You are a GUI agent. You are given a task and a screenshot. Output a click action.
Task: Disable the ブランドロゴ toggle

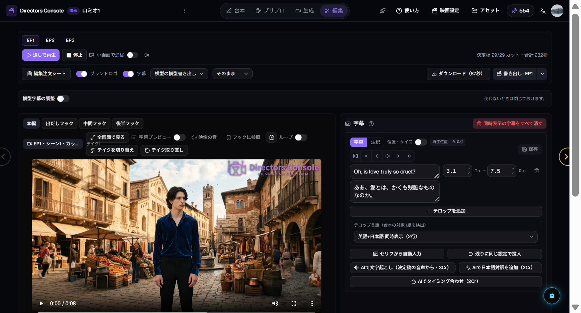click(82, 74)
